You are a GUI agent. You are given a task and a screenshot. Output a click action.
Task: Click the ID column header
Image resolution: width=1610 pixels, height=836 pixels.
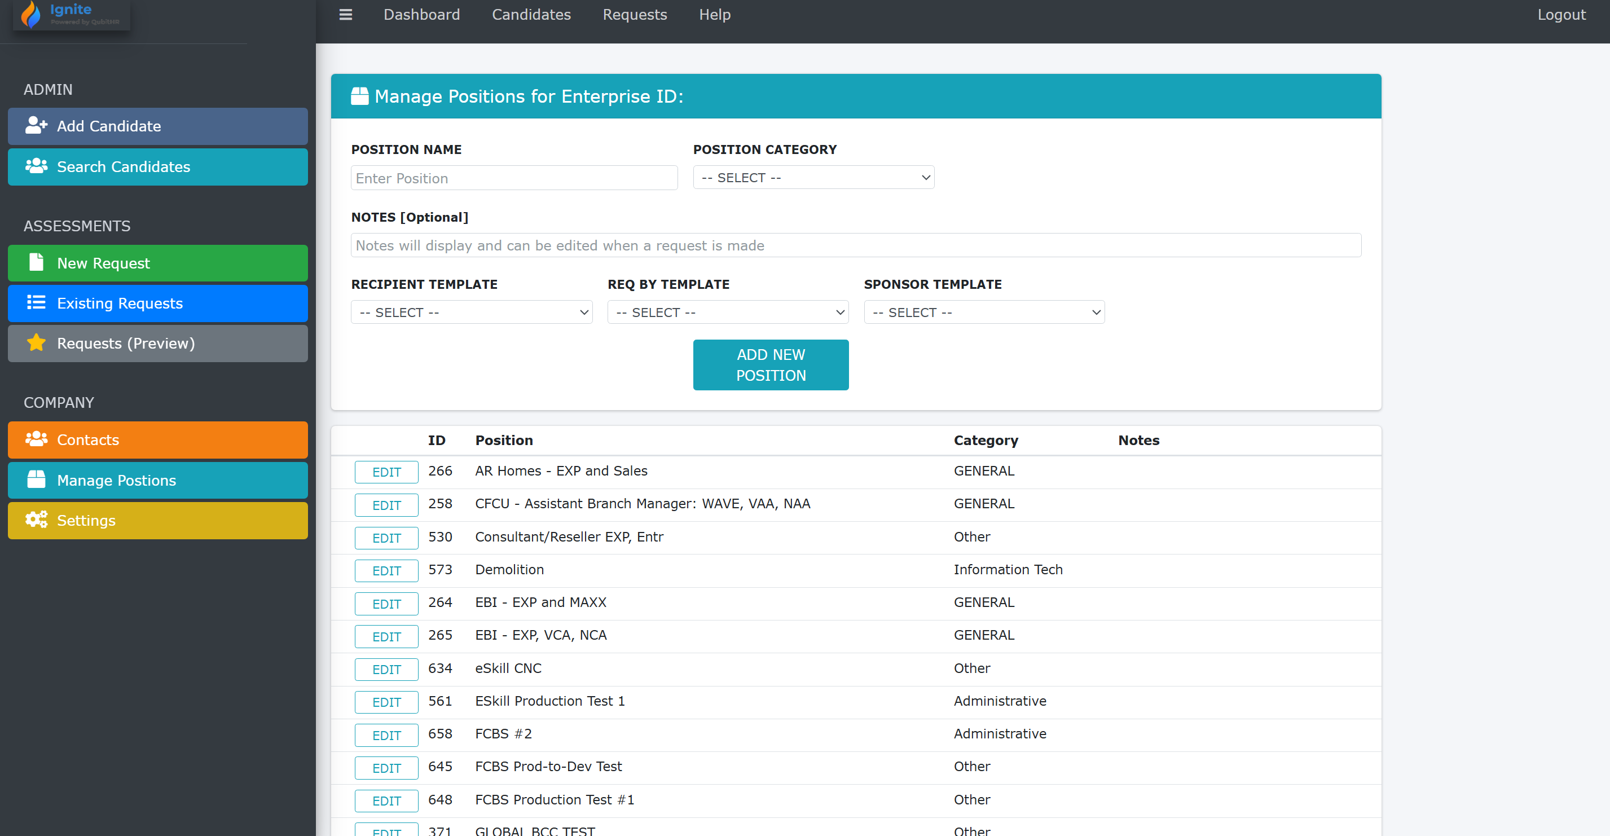(x=436, y=440)
